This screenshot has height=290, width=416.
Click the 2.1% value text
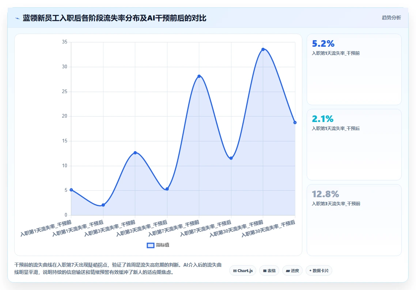(x=323, y=119)
